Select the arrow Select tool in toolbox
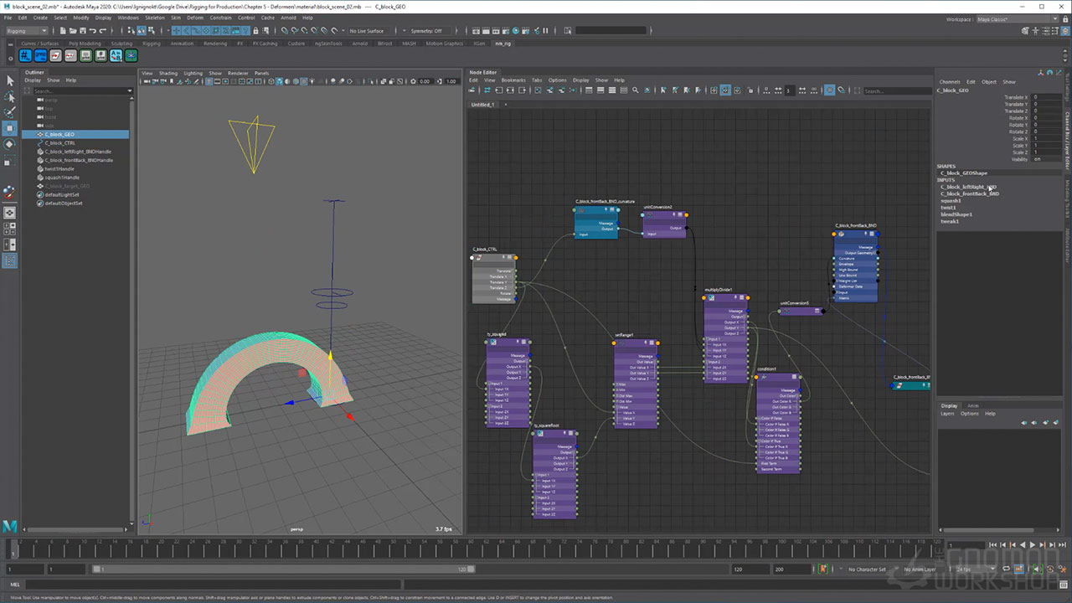1072x603 pixels. pos(10,80)
